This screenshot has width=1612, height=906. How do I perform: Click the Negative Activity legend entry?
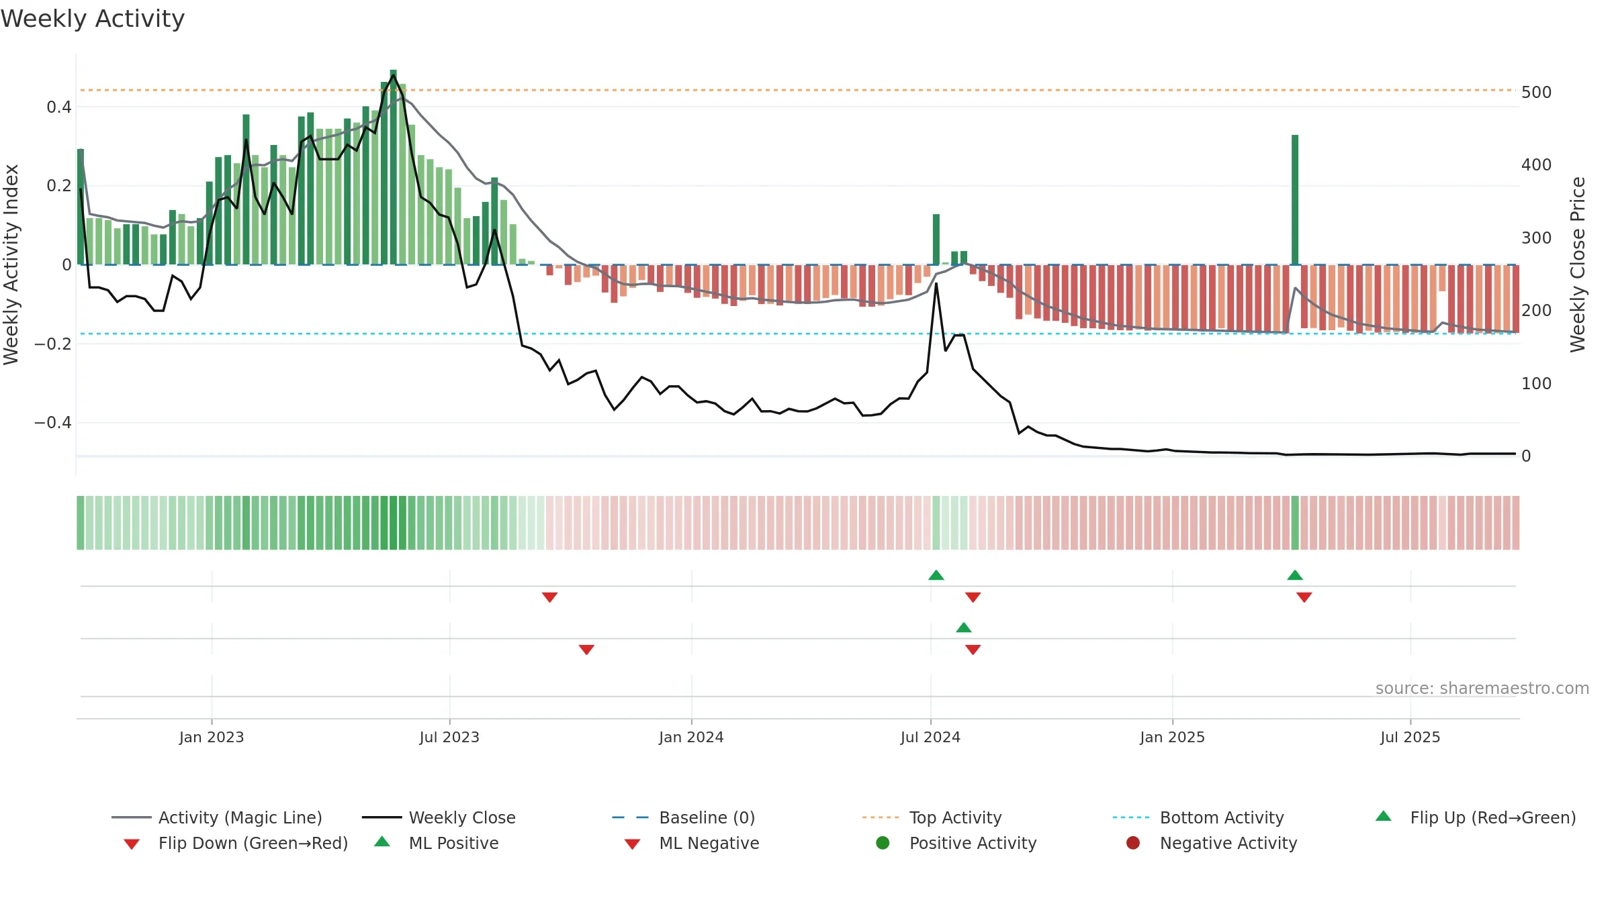1212,843
